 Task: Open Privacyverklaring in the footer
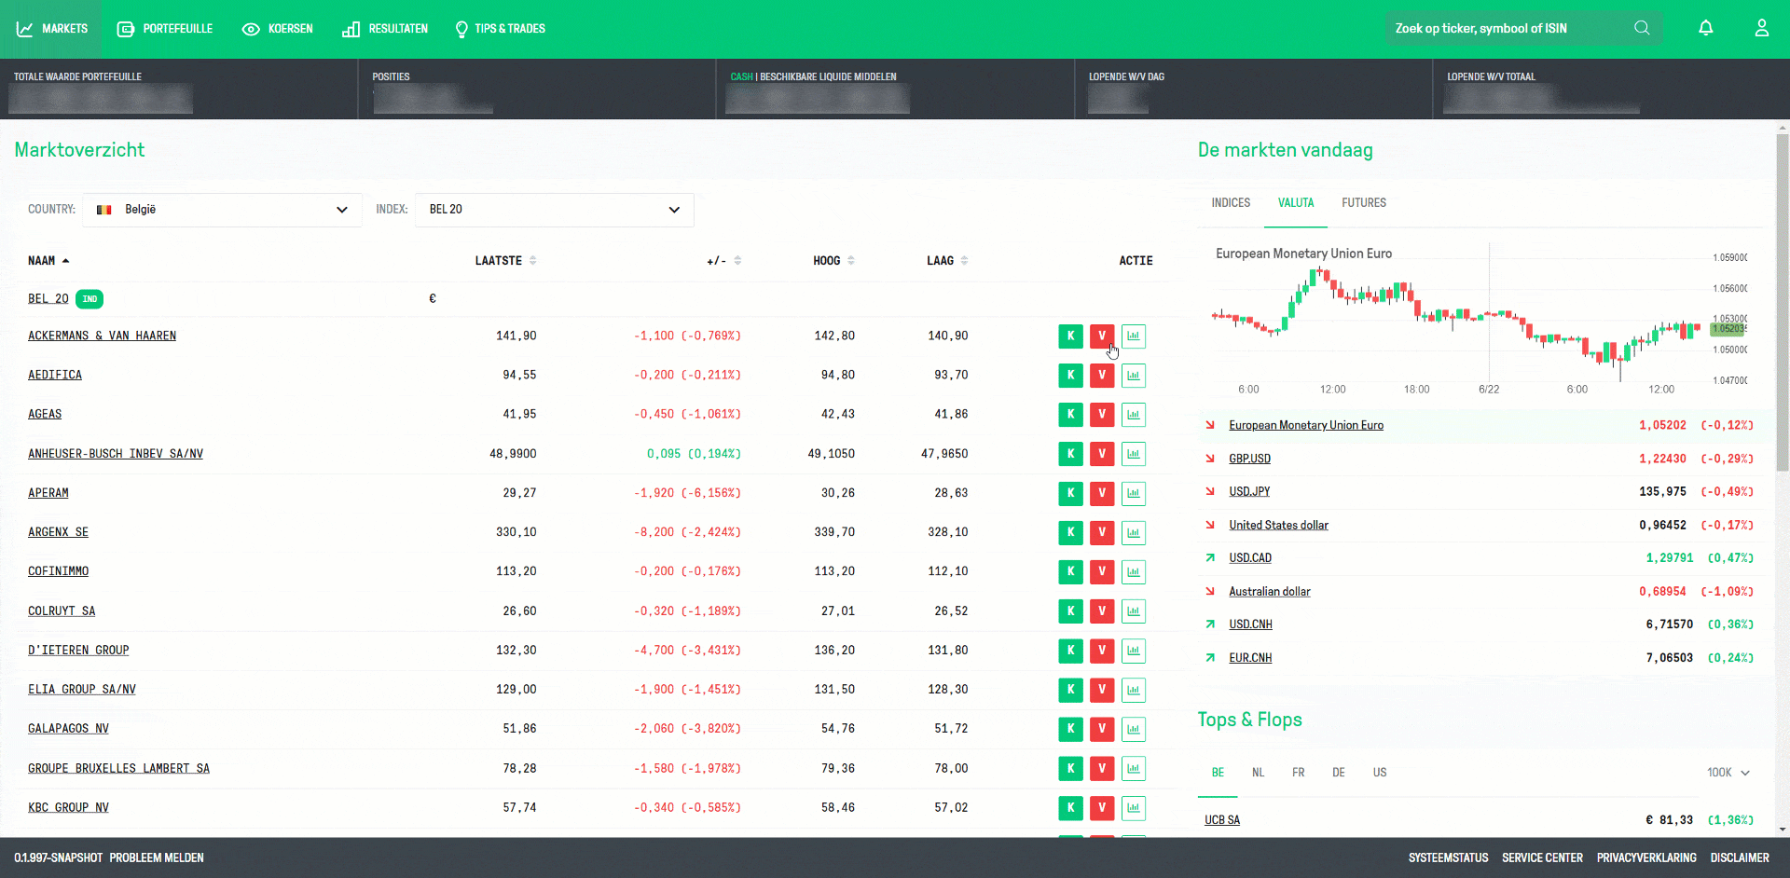coord(1646,858)
